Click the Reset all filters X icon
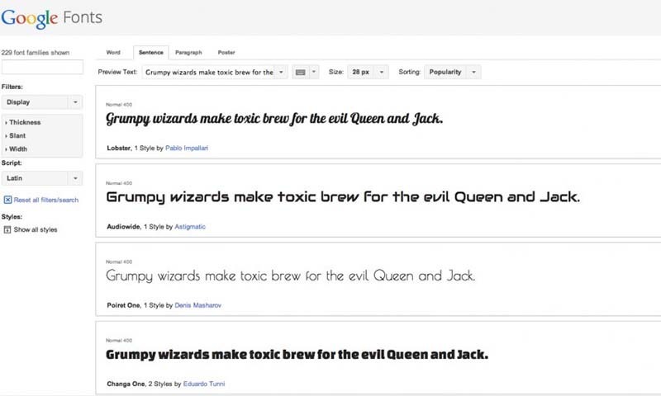Image resolution: width=661 pixels, height=396 pixels. (x=7, y=200)
